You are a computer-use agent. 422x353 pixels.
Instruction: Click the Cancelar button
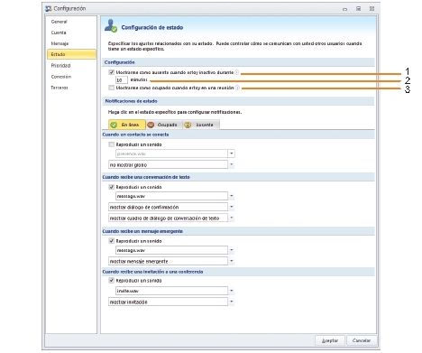click(362, 340)
